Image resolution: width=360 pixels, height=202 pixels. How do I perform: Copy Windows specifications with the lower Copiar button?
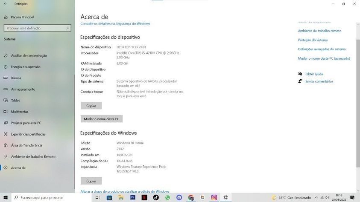click(91, 181)
